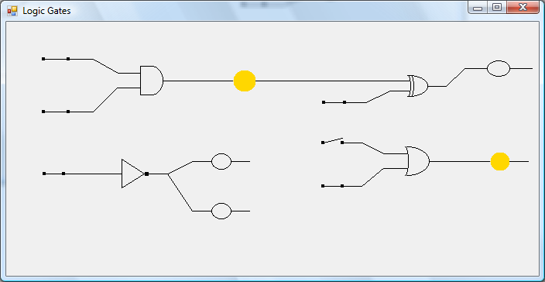
Task: Toggle the OR gate bottom input switch
Action: 333,186
